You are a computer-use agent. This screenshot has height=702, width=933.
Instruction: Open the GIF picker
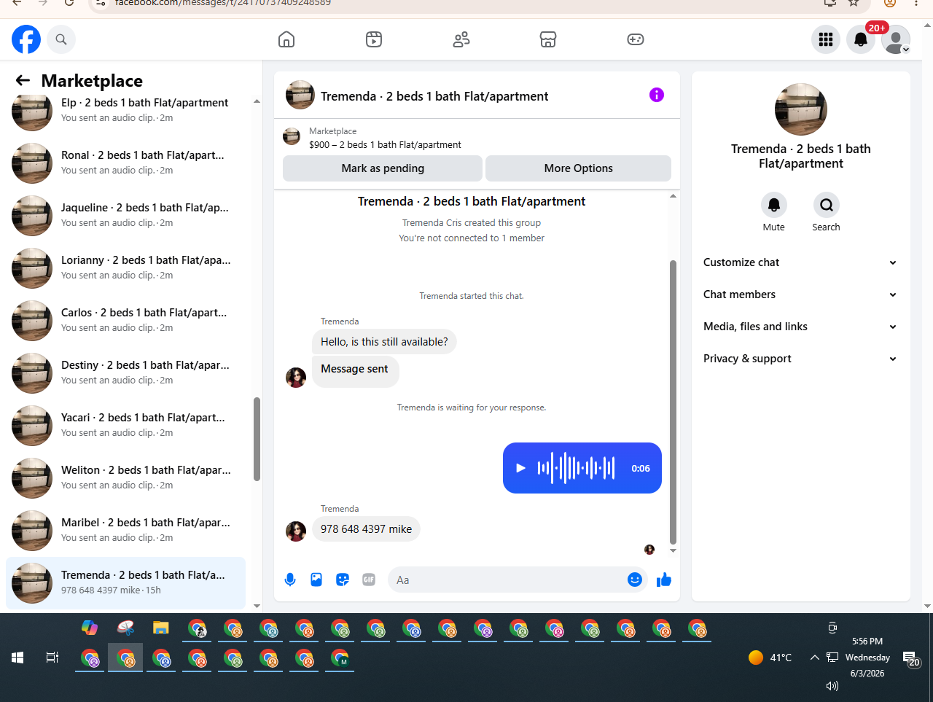(x=369, y=580)
